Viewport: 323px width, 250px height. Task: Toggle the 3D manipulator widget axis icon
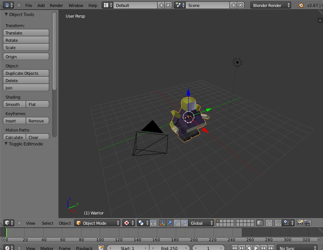pos(163,223)
